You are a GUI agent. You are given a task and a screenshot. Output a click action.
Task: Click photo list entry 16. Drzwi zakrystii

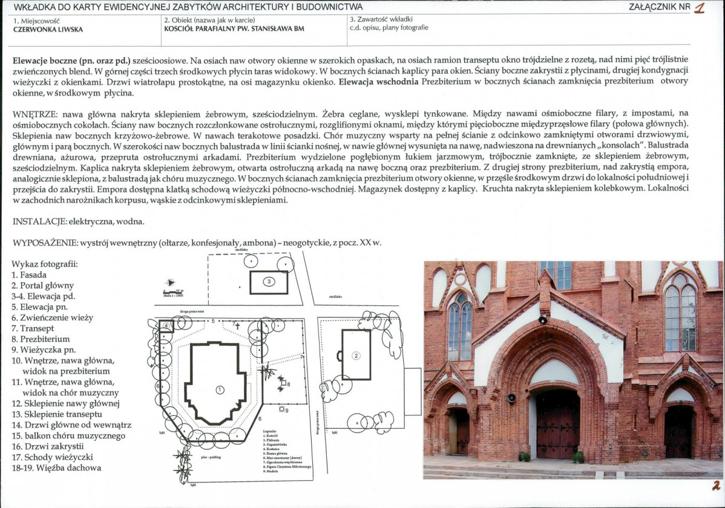(48, 446)
